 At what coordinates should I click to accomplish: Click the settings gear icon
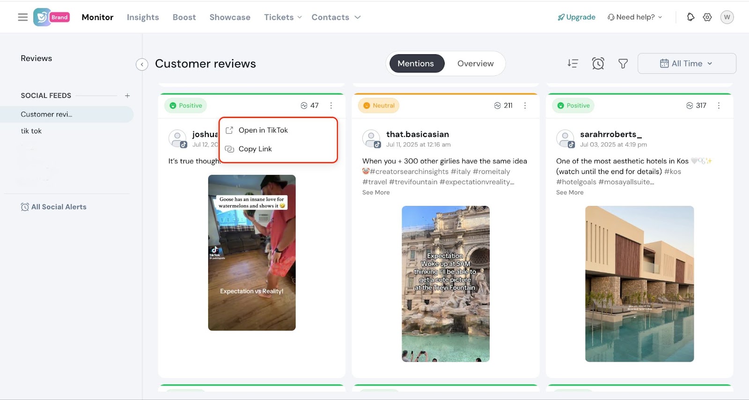707,17
